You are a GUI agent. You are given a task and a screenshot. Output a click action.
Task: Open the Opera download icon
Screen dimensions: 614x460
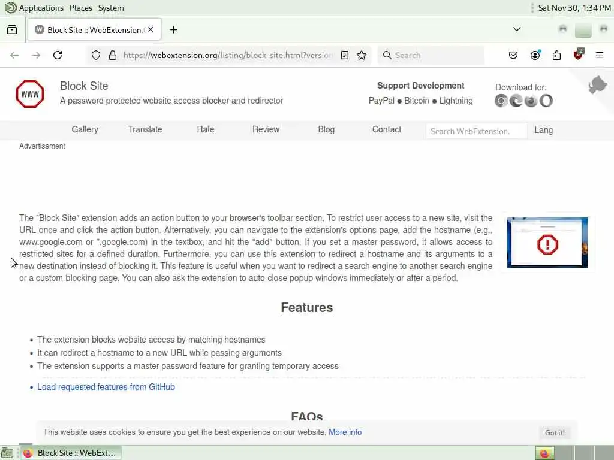click(546, 101)
